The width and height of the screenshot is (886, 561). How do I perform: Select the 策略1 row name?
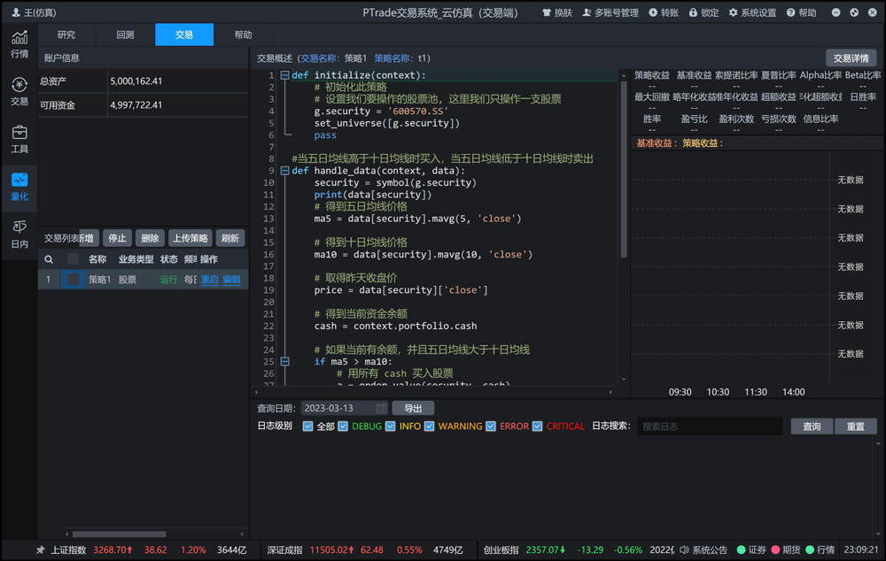point(99,280)
